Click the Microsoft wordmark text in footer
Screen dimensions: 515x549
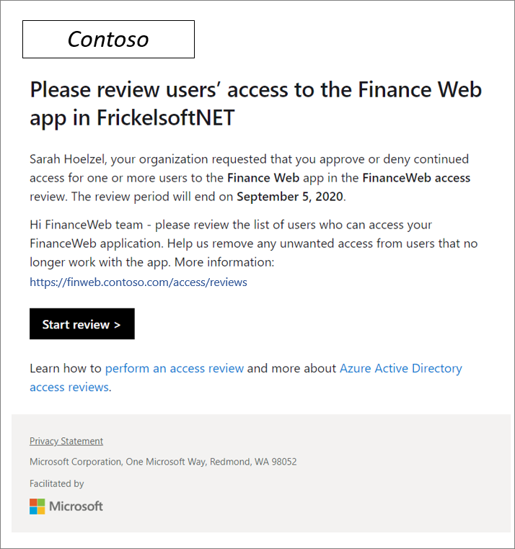click(76, 506)
